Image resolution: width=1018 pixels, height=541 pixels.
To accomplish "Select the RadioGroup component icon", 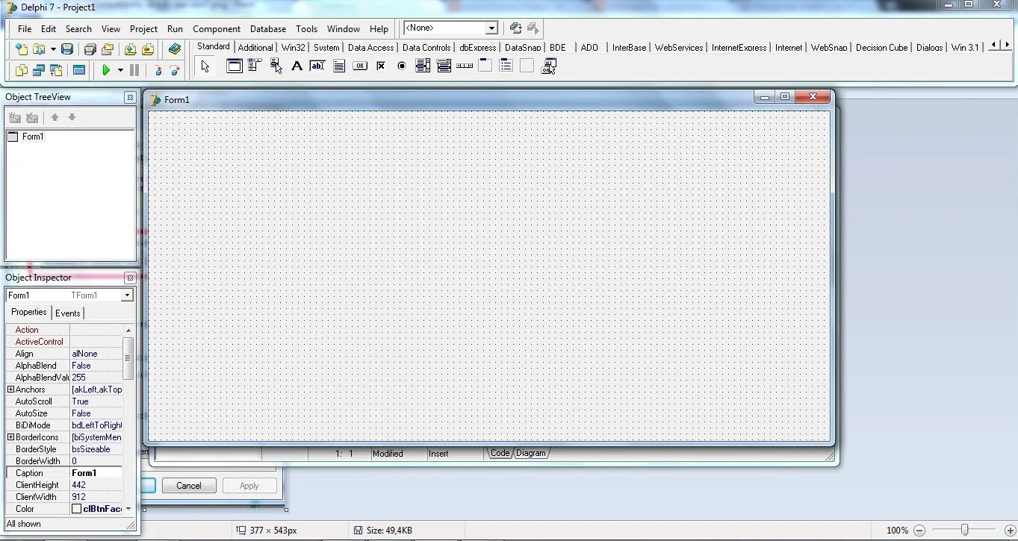I will point(506,66).
